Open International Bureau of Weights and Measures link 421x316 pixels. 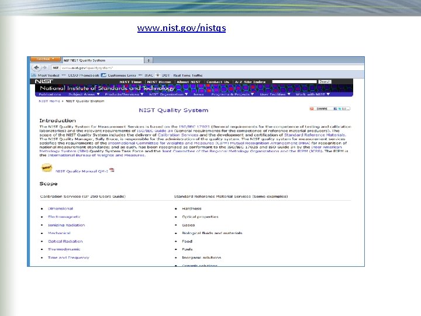click(96, 155)
